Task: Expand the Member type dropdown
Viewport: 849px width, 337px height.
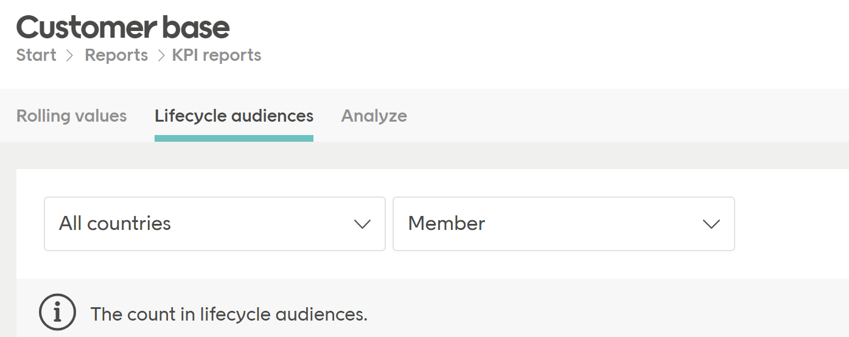Action: [x=563, y=224]
